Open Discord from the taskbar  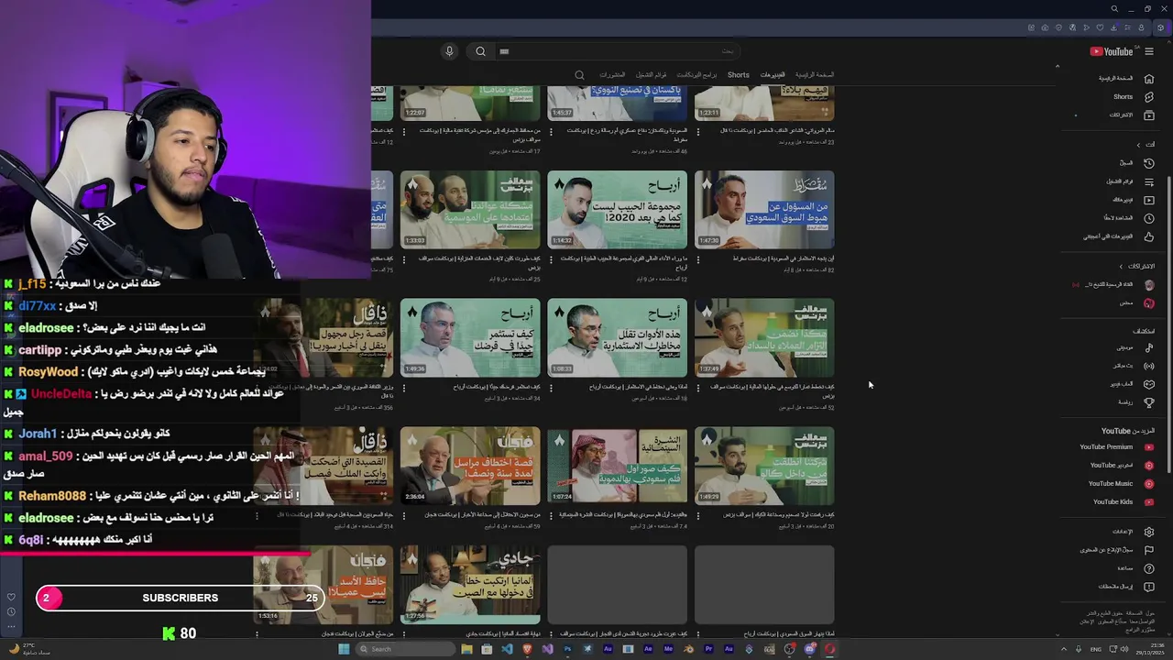point(809,649)
